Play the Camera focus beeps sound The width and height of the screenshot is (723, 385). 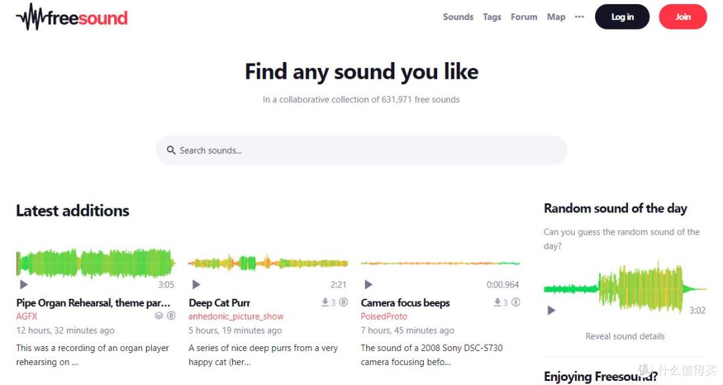click(x=368, y=285)
